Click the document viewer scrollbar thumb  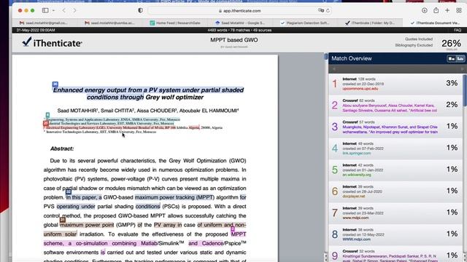pyautogui.click(x=326, y=57)
